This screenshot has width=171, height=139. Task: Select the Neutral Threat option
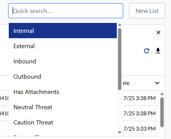(63, 107)
